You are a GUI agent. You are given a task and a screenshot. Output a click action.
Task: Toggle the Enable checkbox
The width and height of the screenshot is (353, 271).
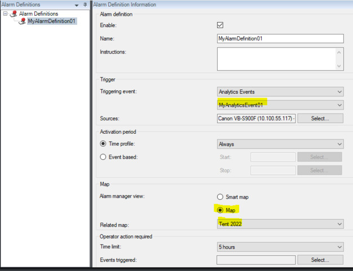point(220,25)
